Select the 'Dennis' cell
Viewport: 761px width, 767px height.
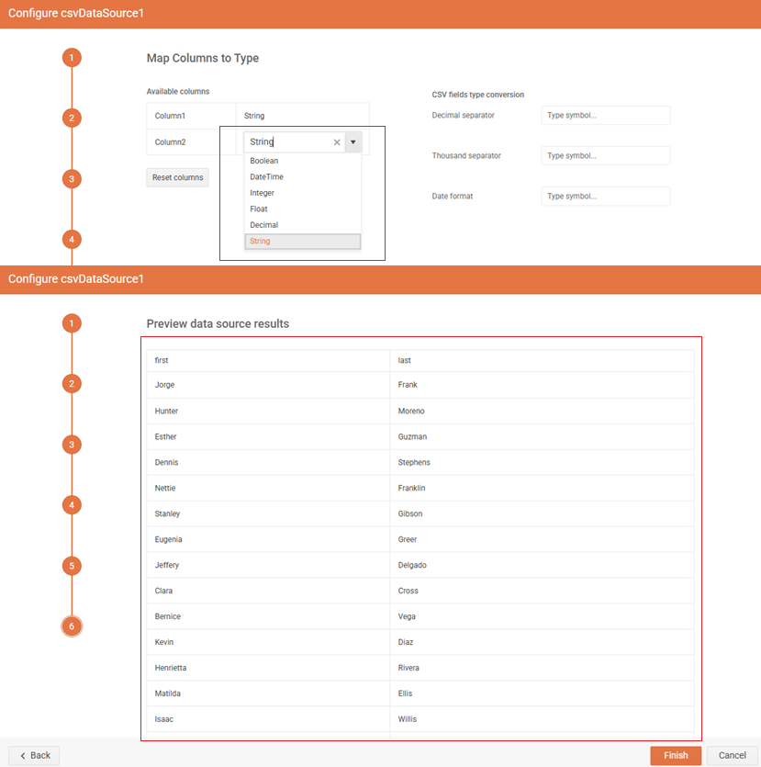click(x=268, y=462)
